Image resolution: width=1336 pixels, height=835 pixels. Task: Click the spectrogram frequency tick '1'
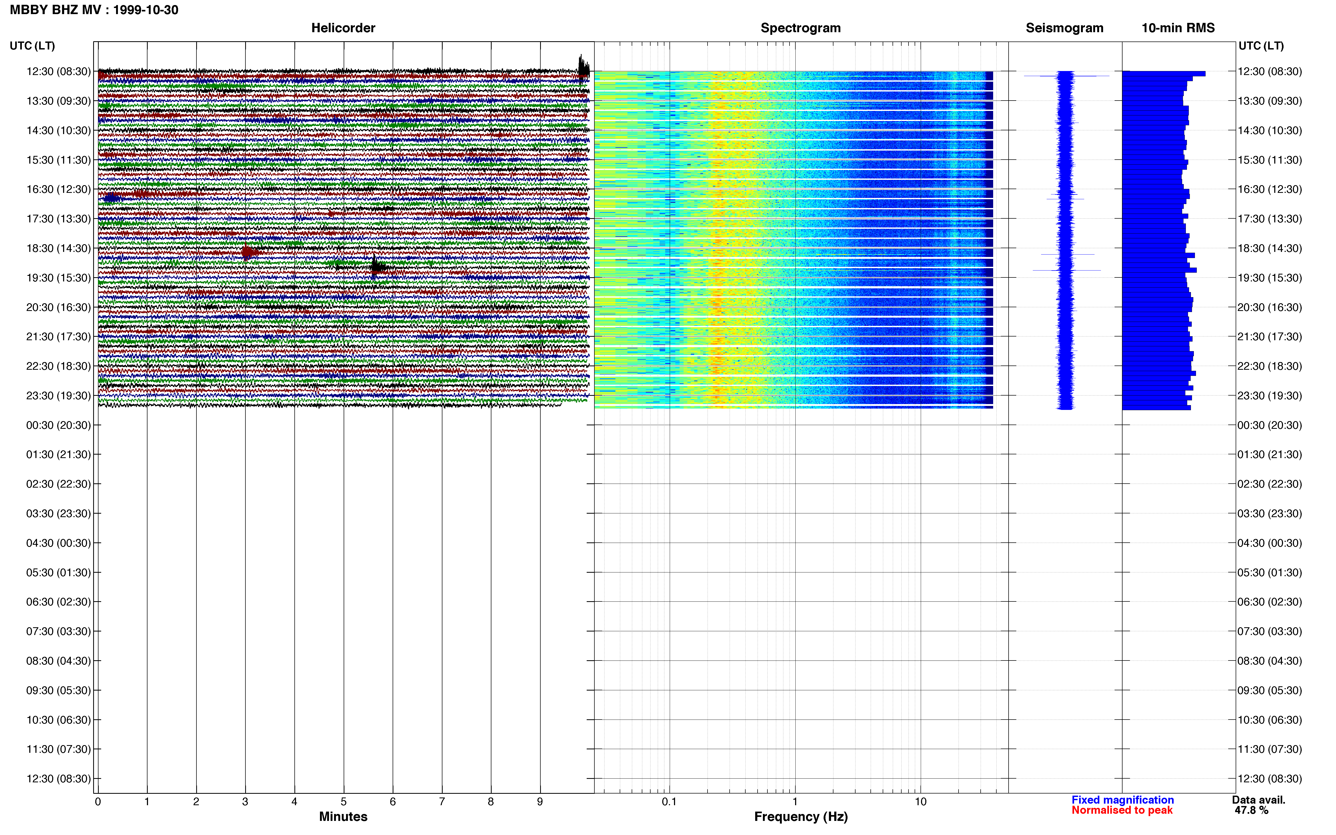tap(795, 802)
